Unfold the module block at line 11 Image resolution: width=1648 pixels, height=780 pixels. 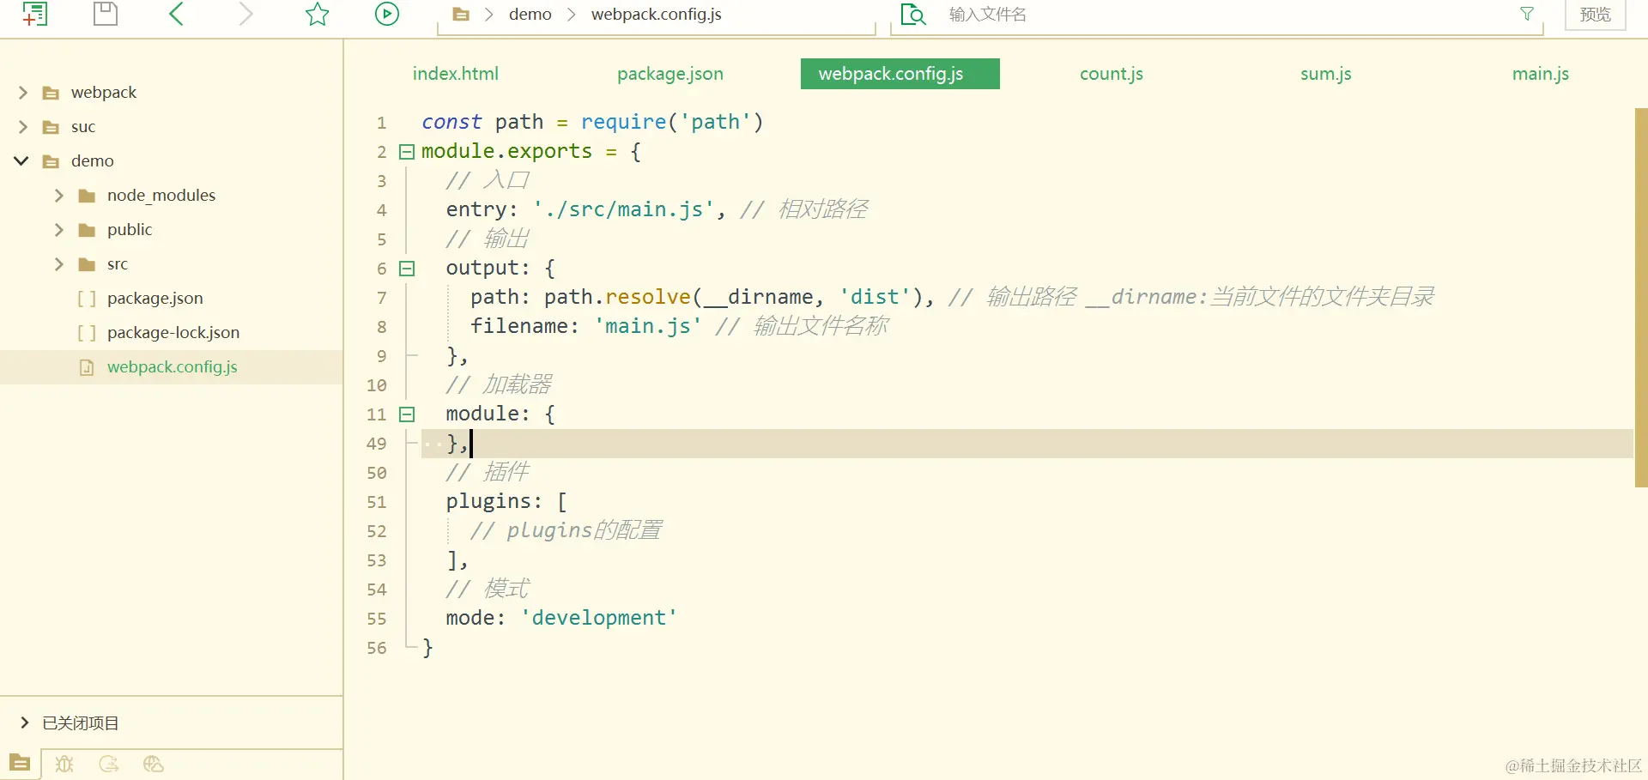point(407,414)
